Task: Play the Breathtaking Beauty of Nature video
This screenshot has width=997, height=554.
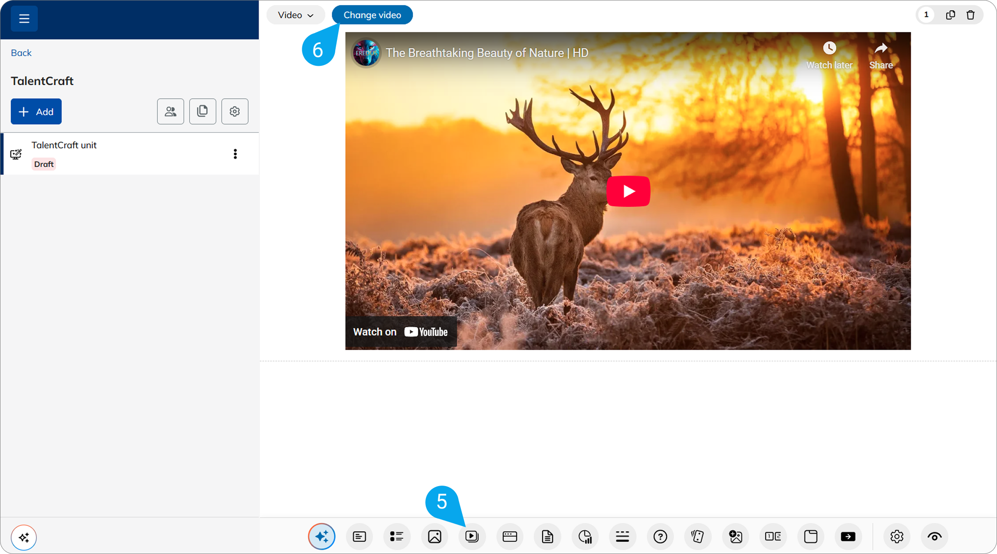Action: pos(628,191)
